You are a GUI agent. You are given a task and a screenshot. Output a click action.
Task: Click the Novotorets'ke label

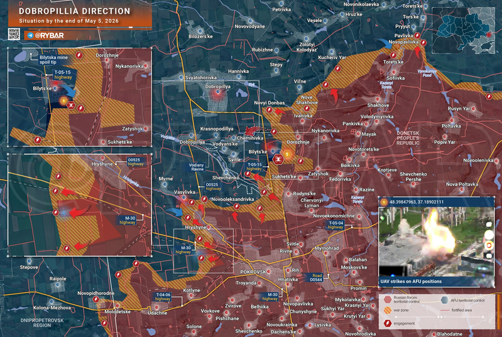[363, 149]
